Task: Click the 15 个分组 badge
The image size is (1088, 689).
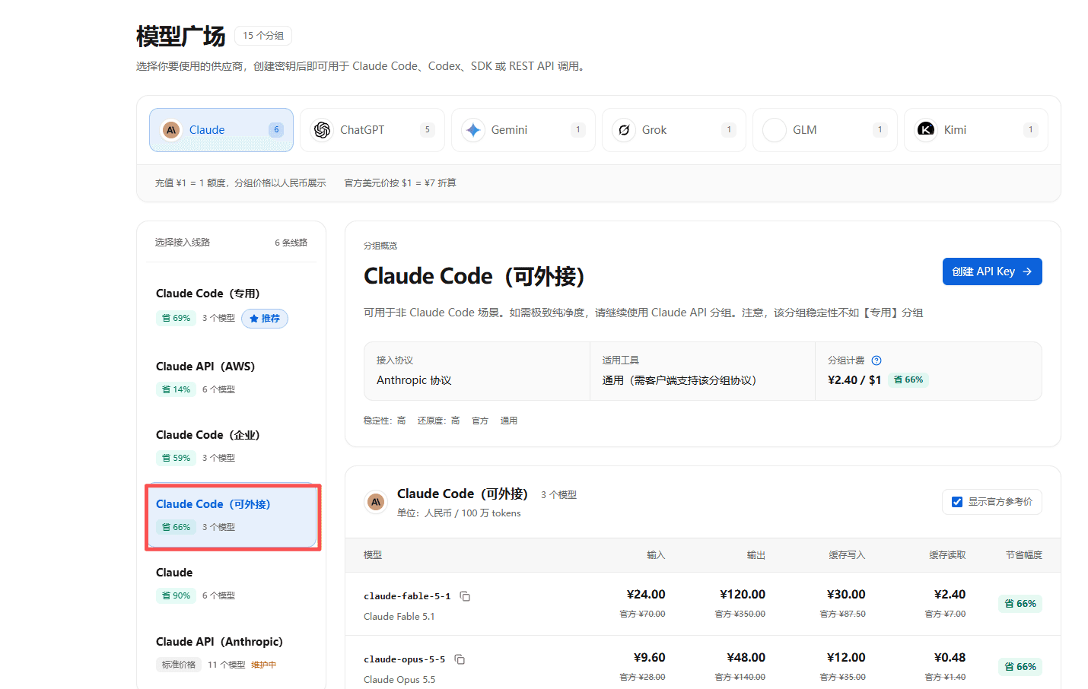Action: pos(263,36)
